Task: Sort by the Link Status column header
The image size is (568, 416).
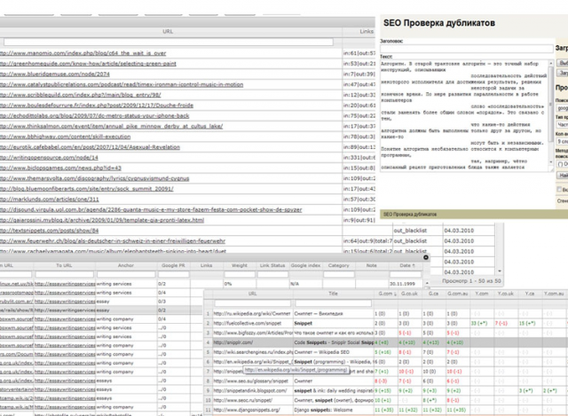Action: click(272, 265)
